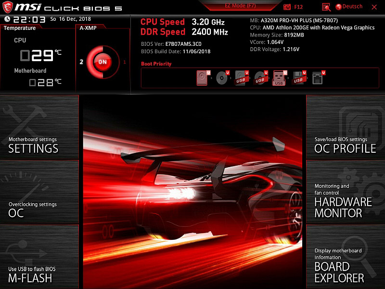Open OC PROFILE save/load settings
This screenshot has height=289, width=385.
346,127
